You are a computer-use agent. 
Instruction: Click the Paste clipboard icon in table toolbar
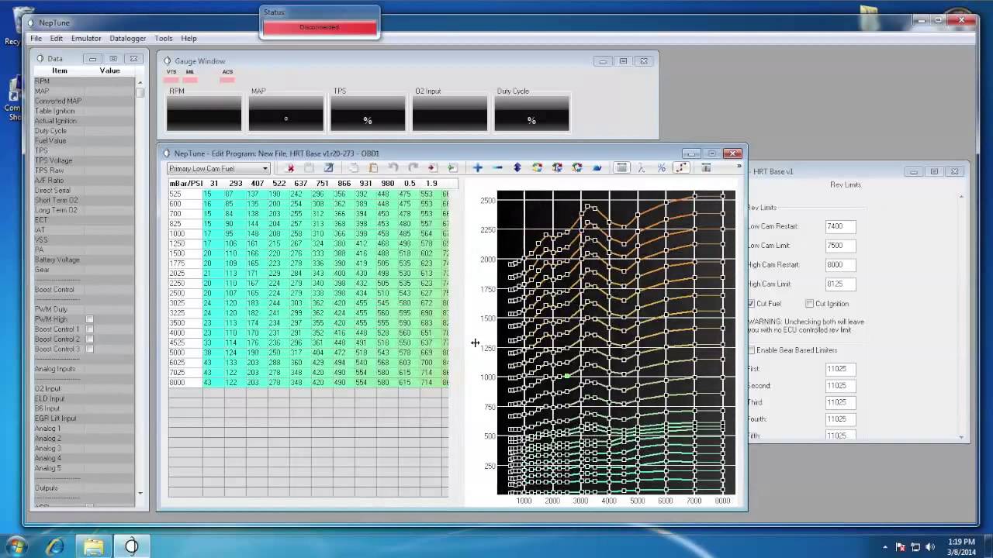(373, 167)
